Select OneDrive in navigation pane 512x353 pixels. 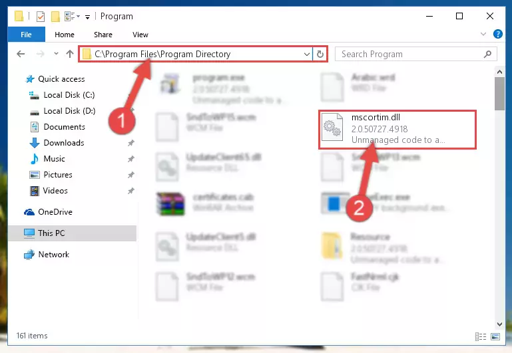pyautogui.click(x=55, y=212)
